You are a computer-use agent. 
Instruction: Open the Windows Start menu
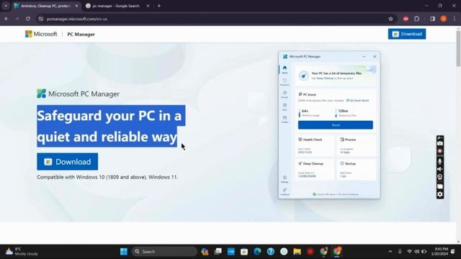(124, 251)
